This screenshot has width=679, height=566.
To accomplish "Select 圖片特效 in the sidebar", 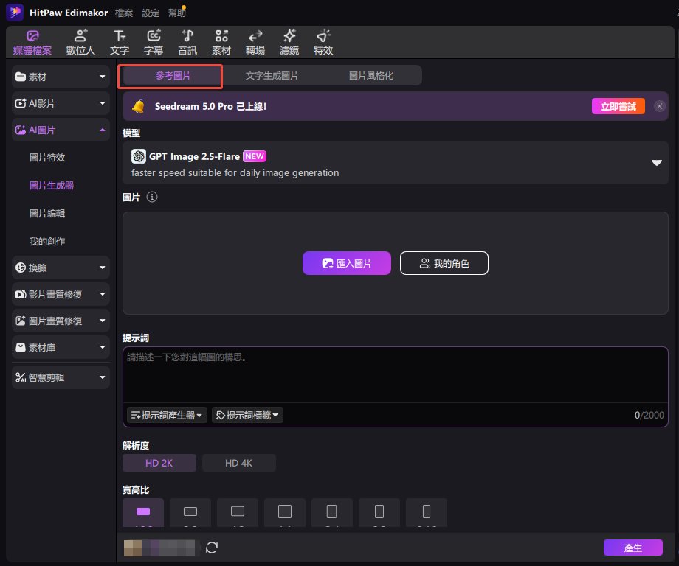I will [x=47, y=158].
